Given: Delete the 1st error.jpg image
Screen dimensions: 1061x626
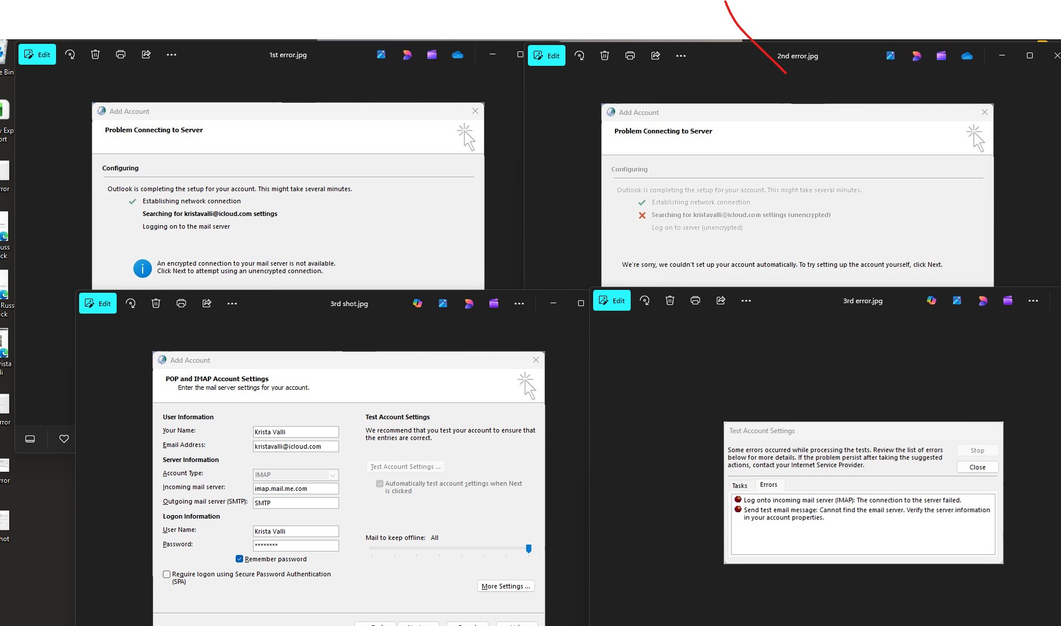Looking at the screenshot, I should point(95,54).
